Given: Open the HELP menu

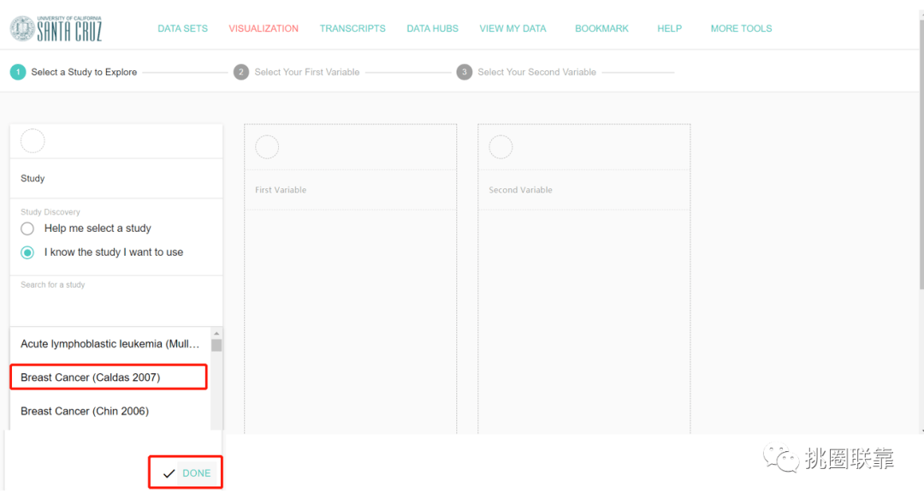Looking at the screenshot, I should point(669,28).
